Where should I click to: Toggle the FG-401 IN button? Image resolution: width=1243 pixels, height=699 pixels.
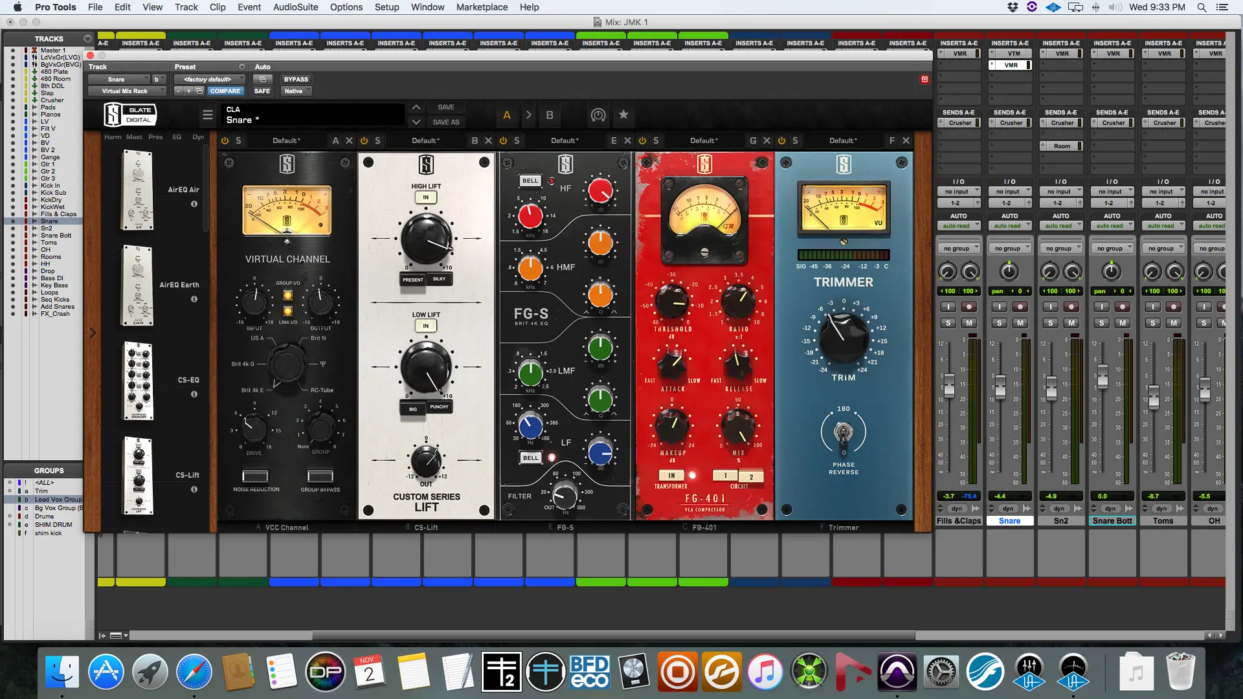pos(671,476)
